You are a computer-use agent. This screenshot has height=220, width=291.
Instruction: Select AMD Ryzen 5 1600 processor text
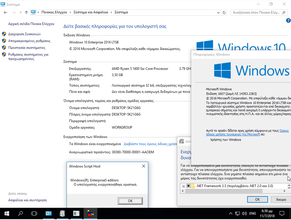click(140, 69)
